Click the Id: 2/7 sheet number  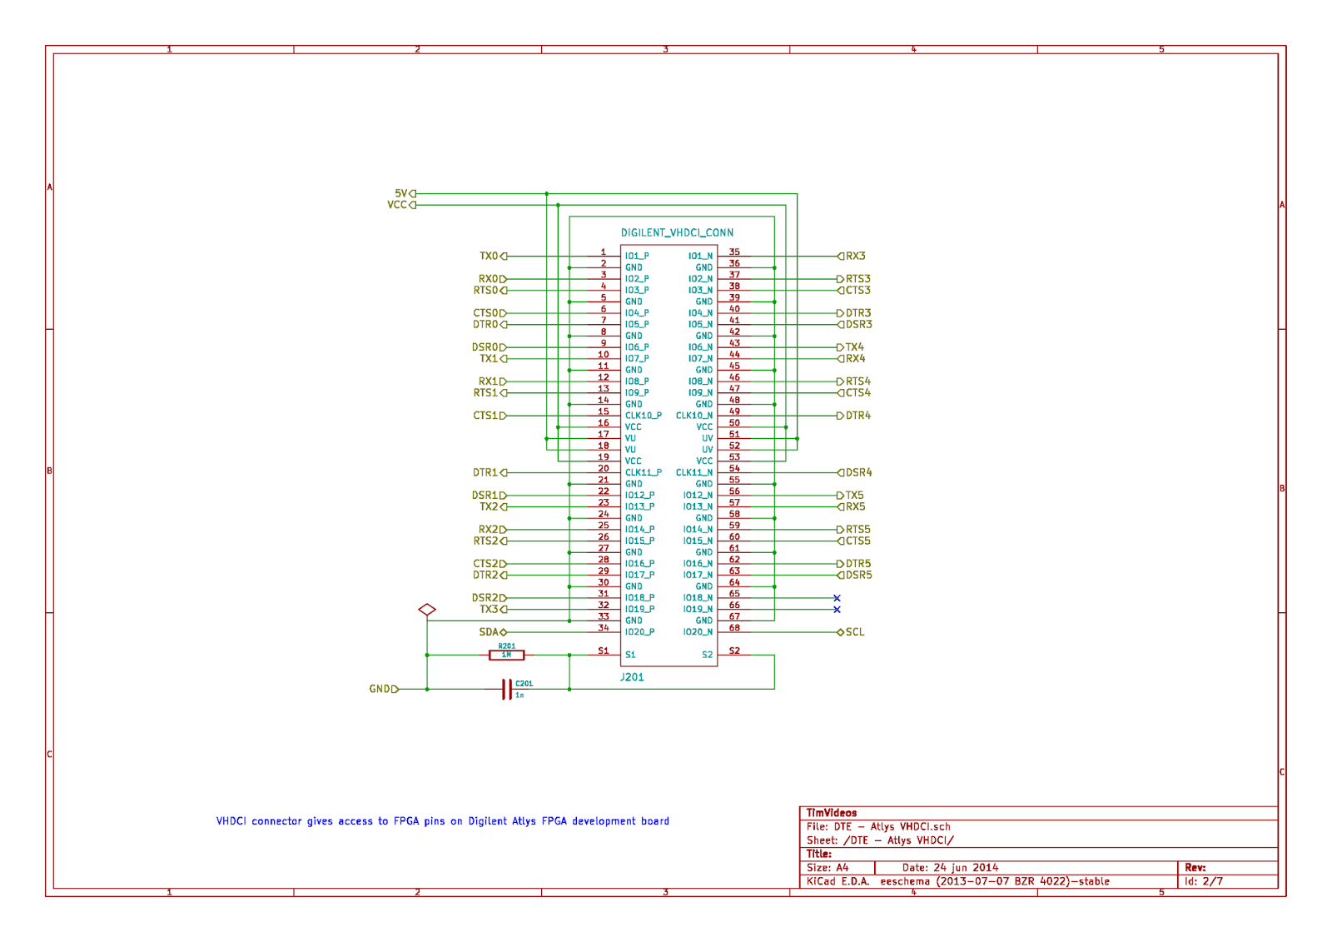1204,881
